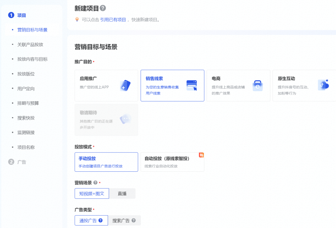Jump to 投放内容与目标 section
This screenshot has width=336, height=228.
[x=32, y=59]
